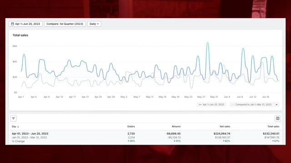This screenshot has height=163, width=291.
Task: Click the Total sales chart title
Action: (x=20, y=35)
